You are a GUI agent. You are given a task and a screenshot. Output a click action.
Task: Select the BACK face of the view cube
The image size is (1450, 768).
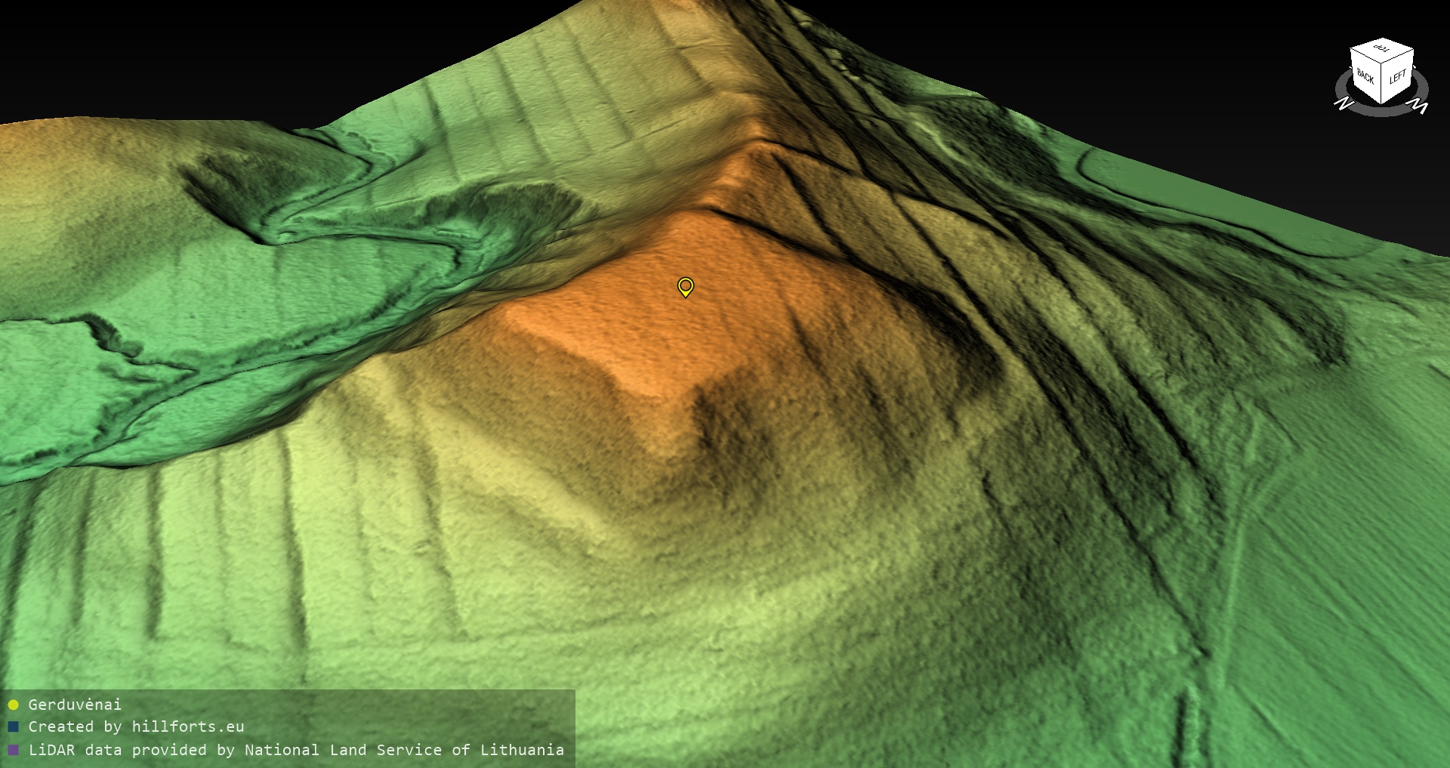(1365, 77)
